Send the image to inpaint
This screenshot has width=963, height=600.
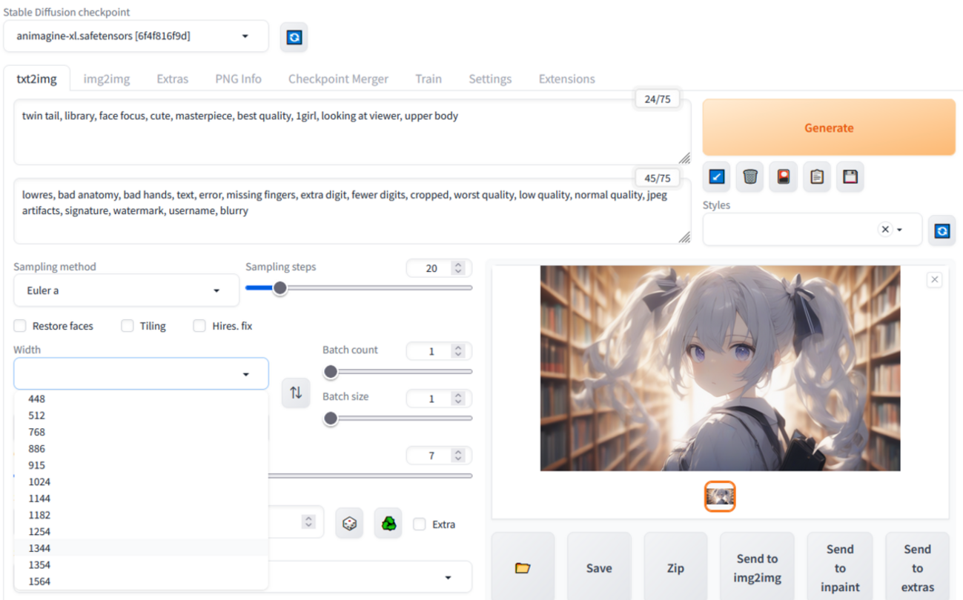[840, 568]
